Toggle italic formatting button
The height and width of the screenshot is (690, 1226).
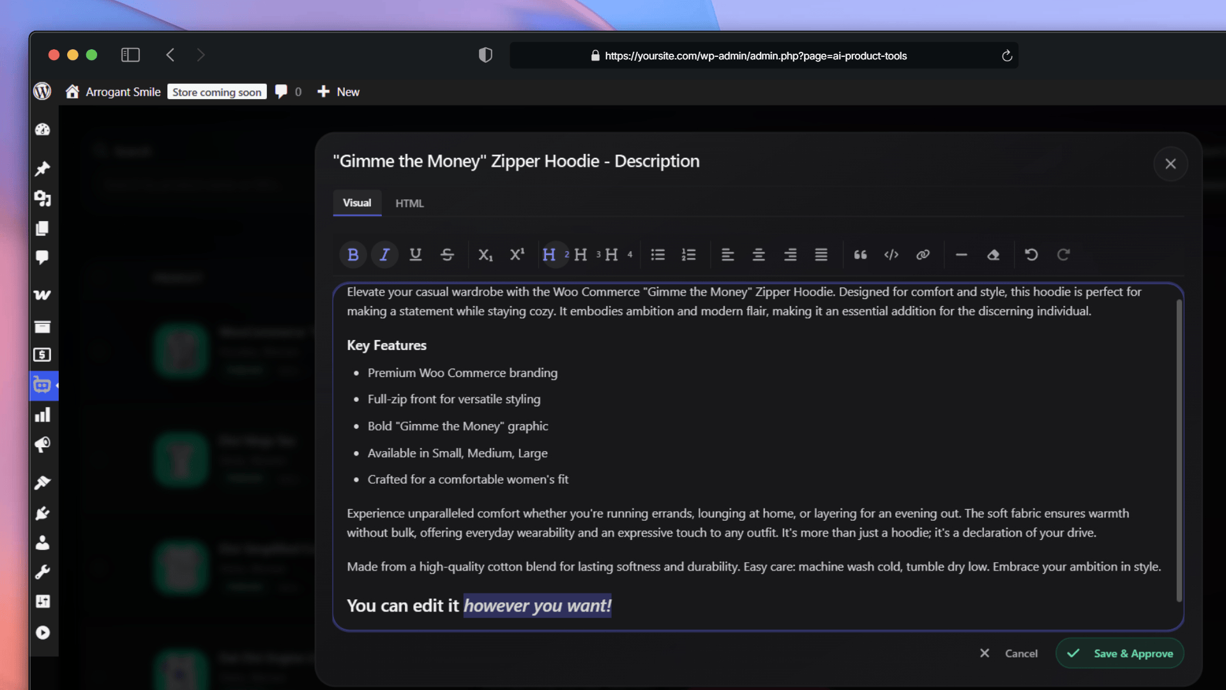[384, 255]
